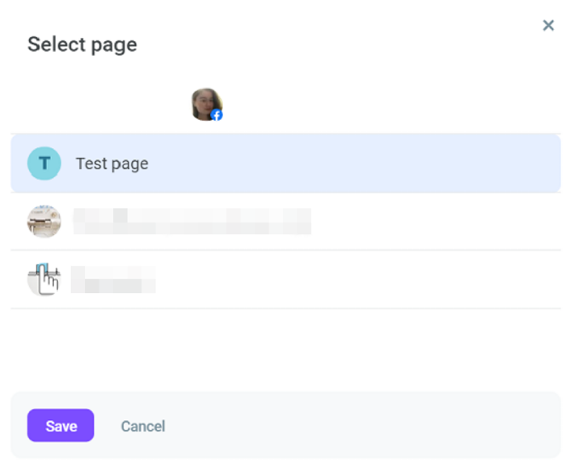Pick the second page with blurred name

(285, 221)
